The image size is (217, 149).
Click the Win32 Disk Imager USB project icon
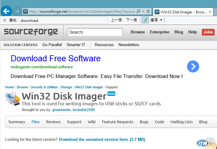tap(12, 99)
